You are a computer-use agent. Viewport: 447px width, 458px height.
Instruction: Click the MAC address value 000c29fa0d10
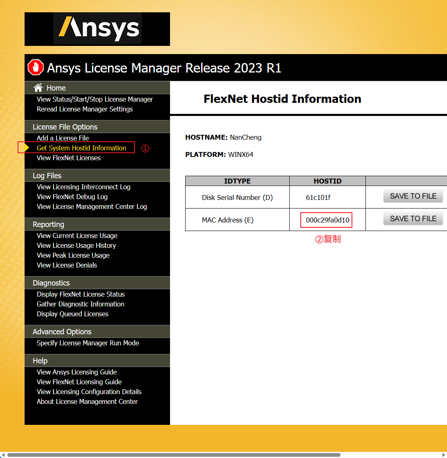327,220
